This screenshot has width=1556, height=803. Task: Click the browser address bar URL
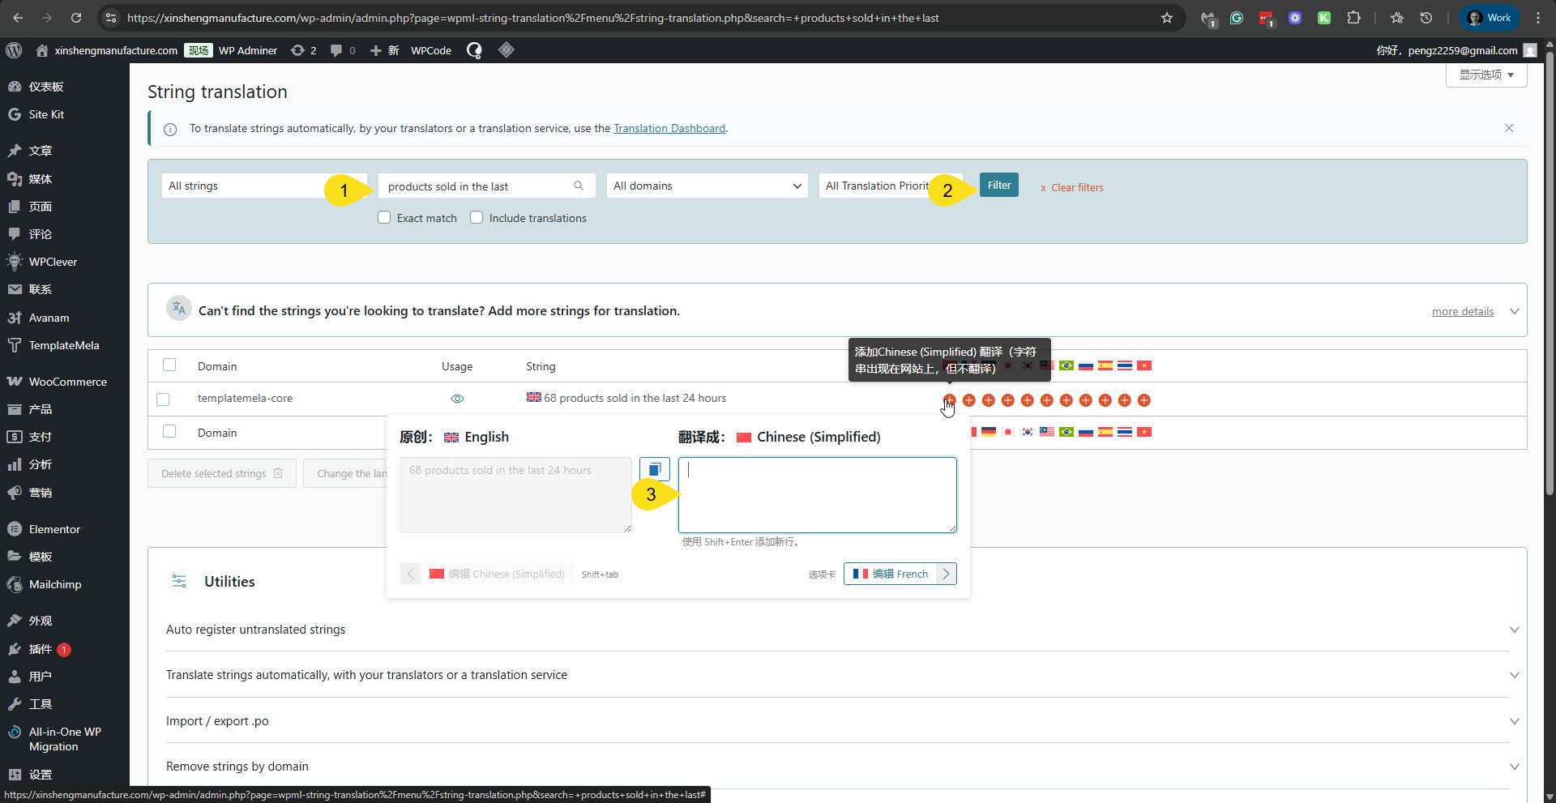(x=532, y=18)
